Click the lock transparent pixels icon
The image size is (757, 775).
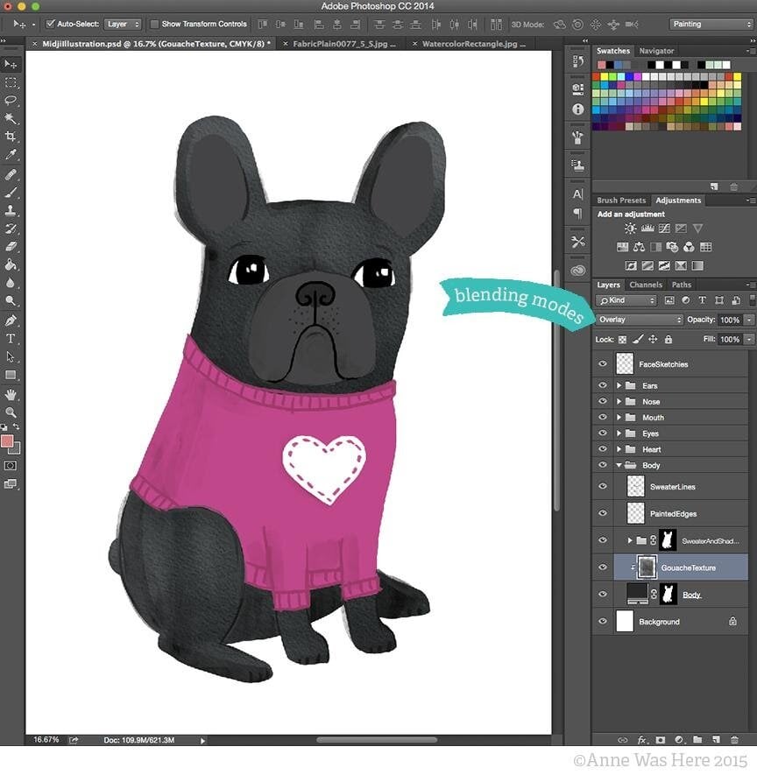click(623, 340)
